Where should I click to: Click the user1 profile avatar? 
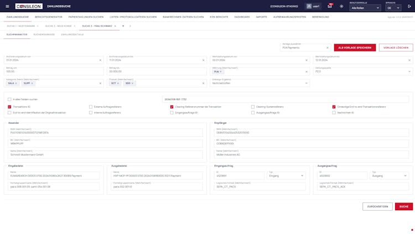309,6
